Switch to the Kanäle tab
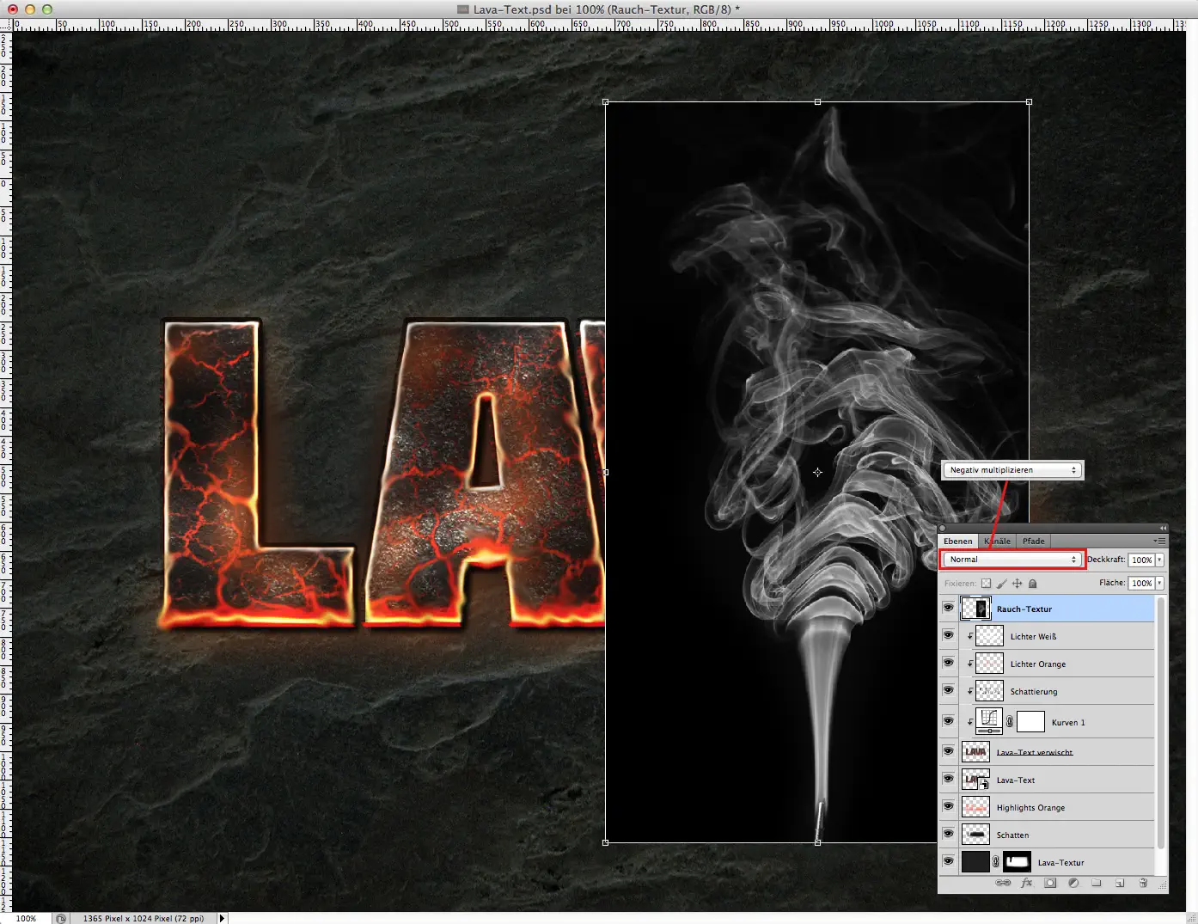The image size is (1198, 924). click(996, 541)
